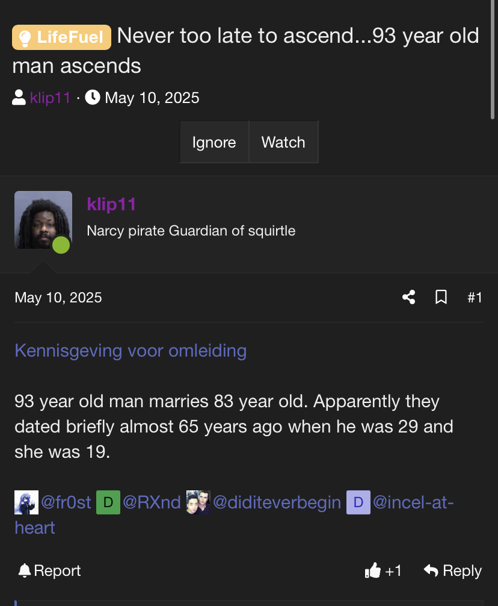
Task: Open the Kennisgeving voor omleiding link
Action: click(x=131, y=351)
